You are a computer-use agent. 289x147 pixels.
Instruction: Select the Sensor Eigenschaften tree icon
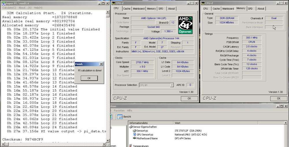[131, 127]
